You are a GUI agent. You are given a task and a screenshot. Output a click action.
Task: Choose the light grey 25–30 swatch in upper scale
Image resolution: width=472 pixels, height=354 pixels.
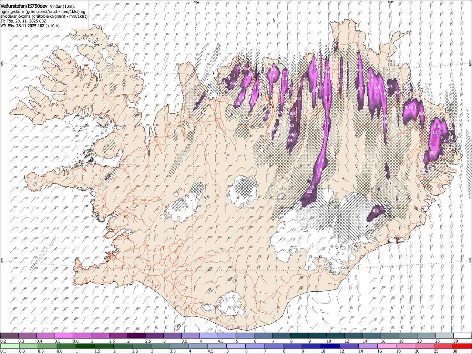444,336
